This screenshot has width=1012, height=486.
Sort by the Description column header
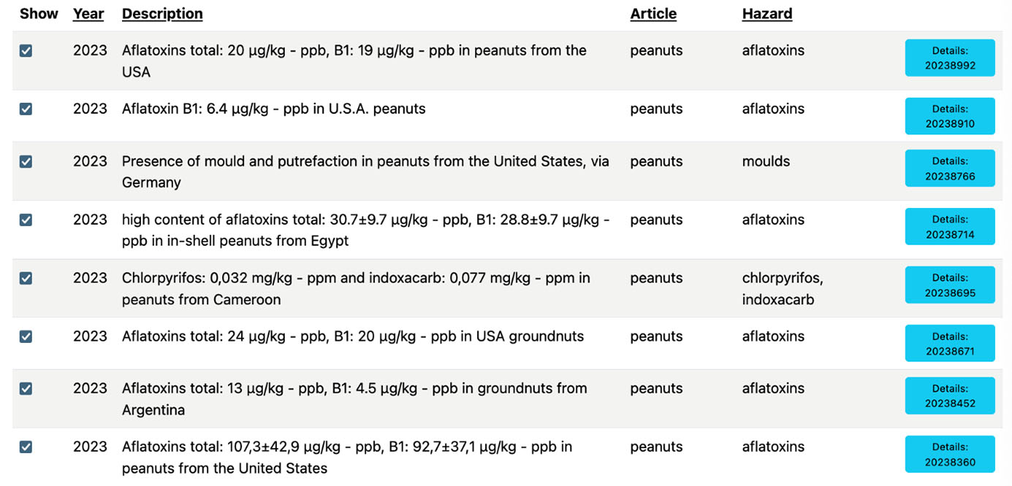[162, 14]
